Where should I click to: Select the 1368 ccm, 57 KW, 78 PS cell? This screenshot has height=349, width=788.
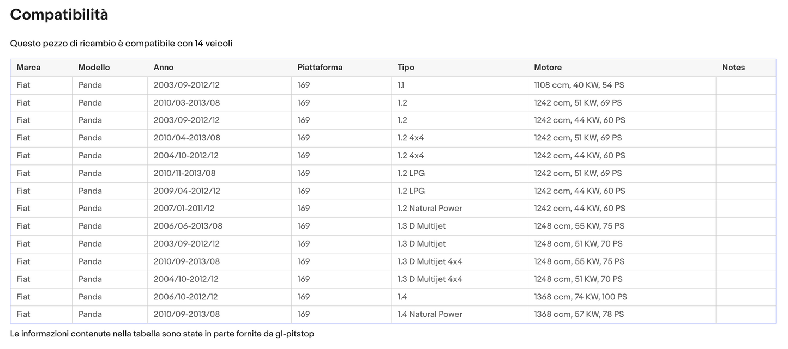579,314
